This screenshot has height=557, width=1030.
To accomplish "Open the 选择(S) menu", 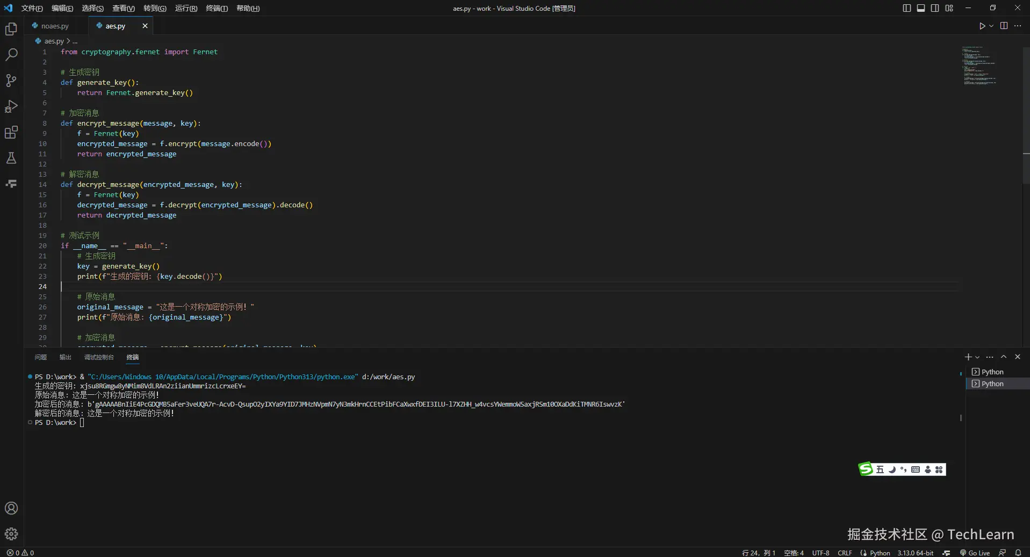I will 93,8.
